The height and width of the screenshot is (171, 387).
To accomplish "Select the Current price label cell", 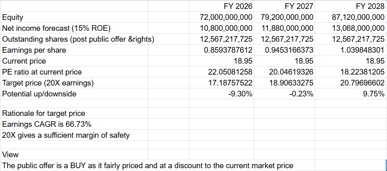I will pos(24,61).
